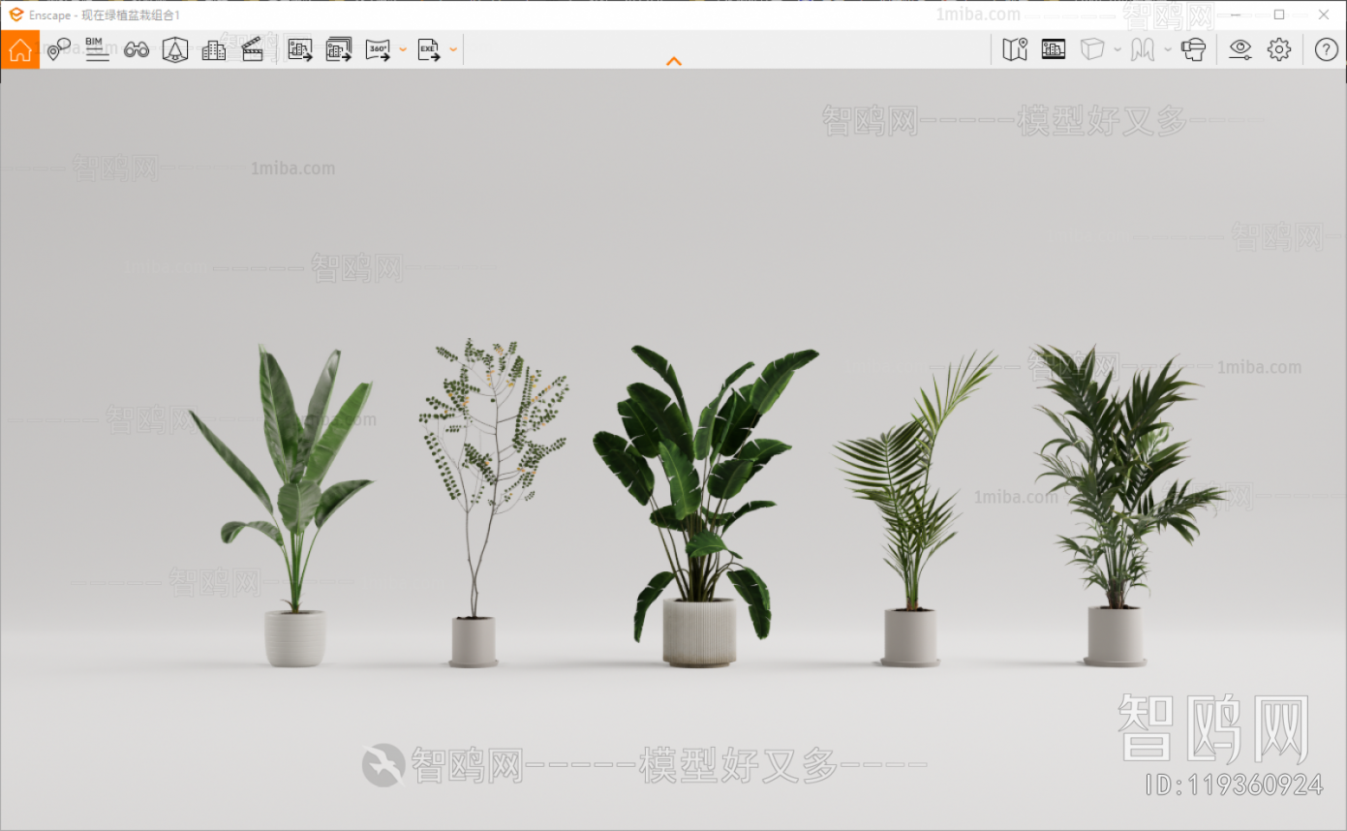Screen dimensions: 1347x831
Task: Open the help question mark icon
Action: pyautogui.click(x=1327, y=49)
